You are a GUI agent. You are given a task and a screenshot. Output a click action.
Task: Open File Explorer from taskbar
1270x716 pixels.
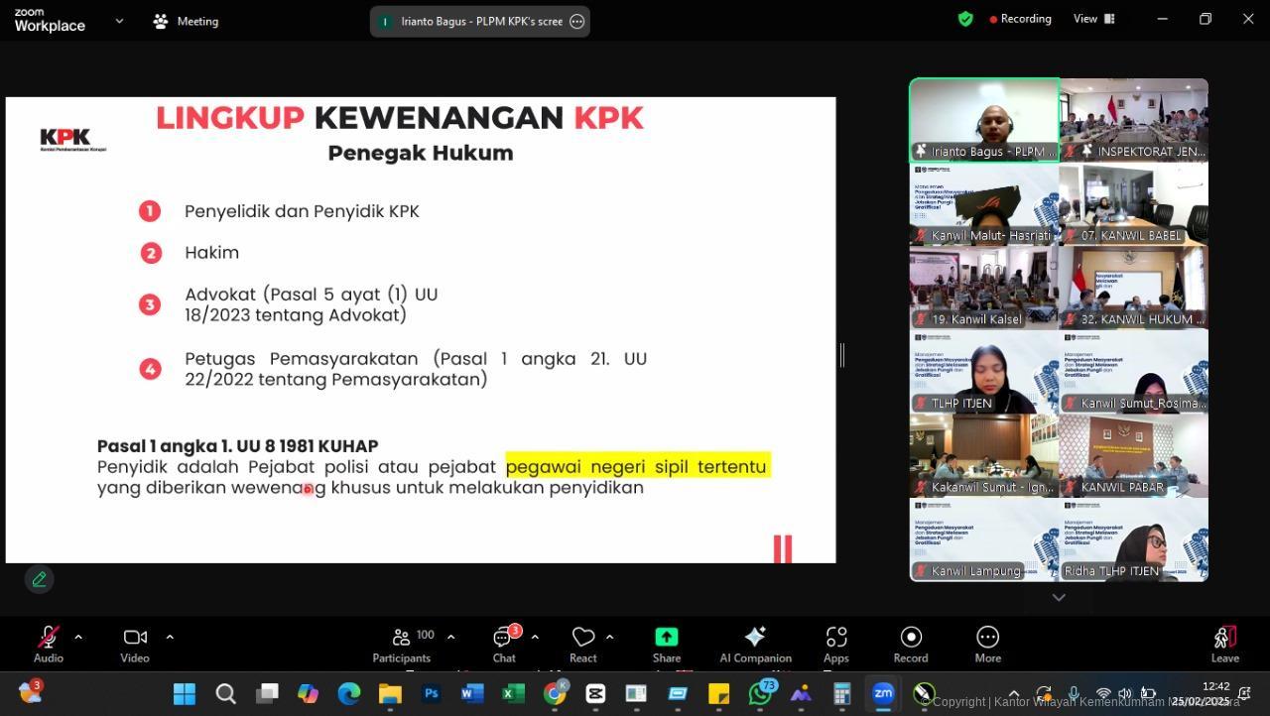coord(390,694)
